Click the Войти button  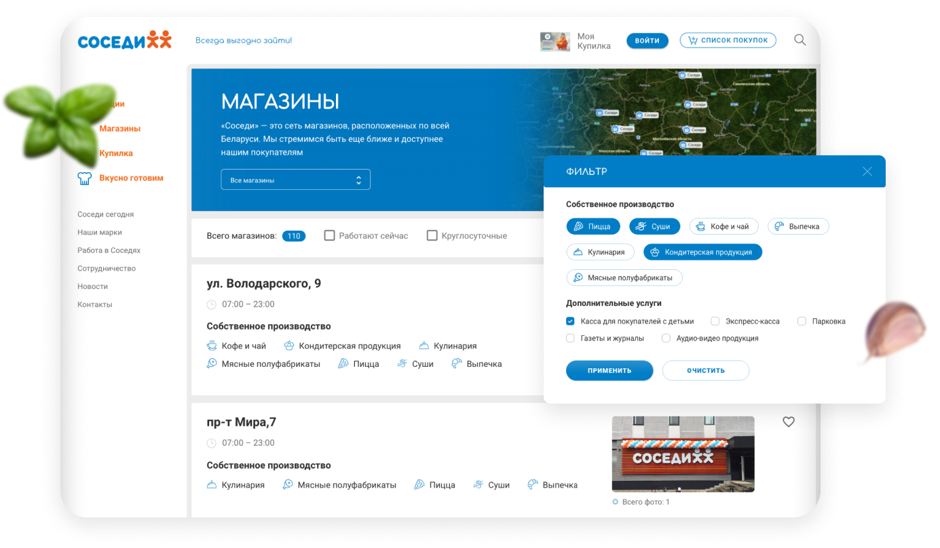[647, 41]
